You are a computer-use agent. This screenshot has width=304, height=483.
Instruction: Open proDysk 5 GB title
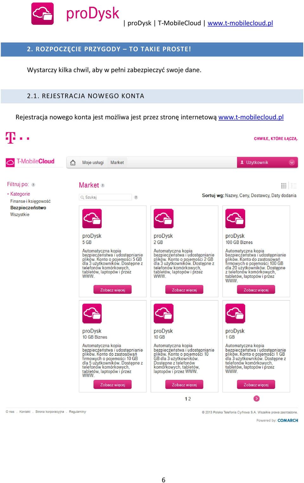point(92,236)
